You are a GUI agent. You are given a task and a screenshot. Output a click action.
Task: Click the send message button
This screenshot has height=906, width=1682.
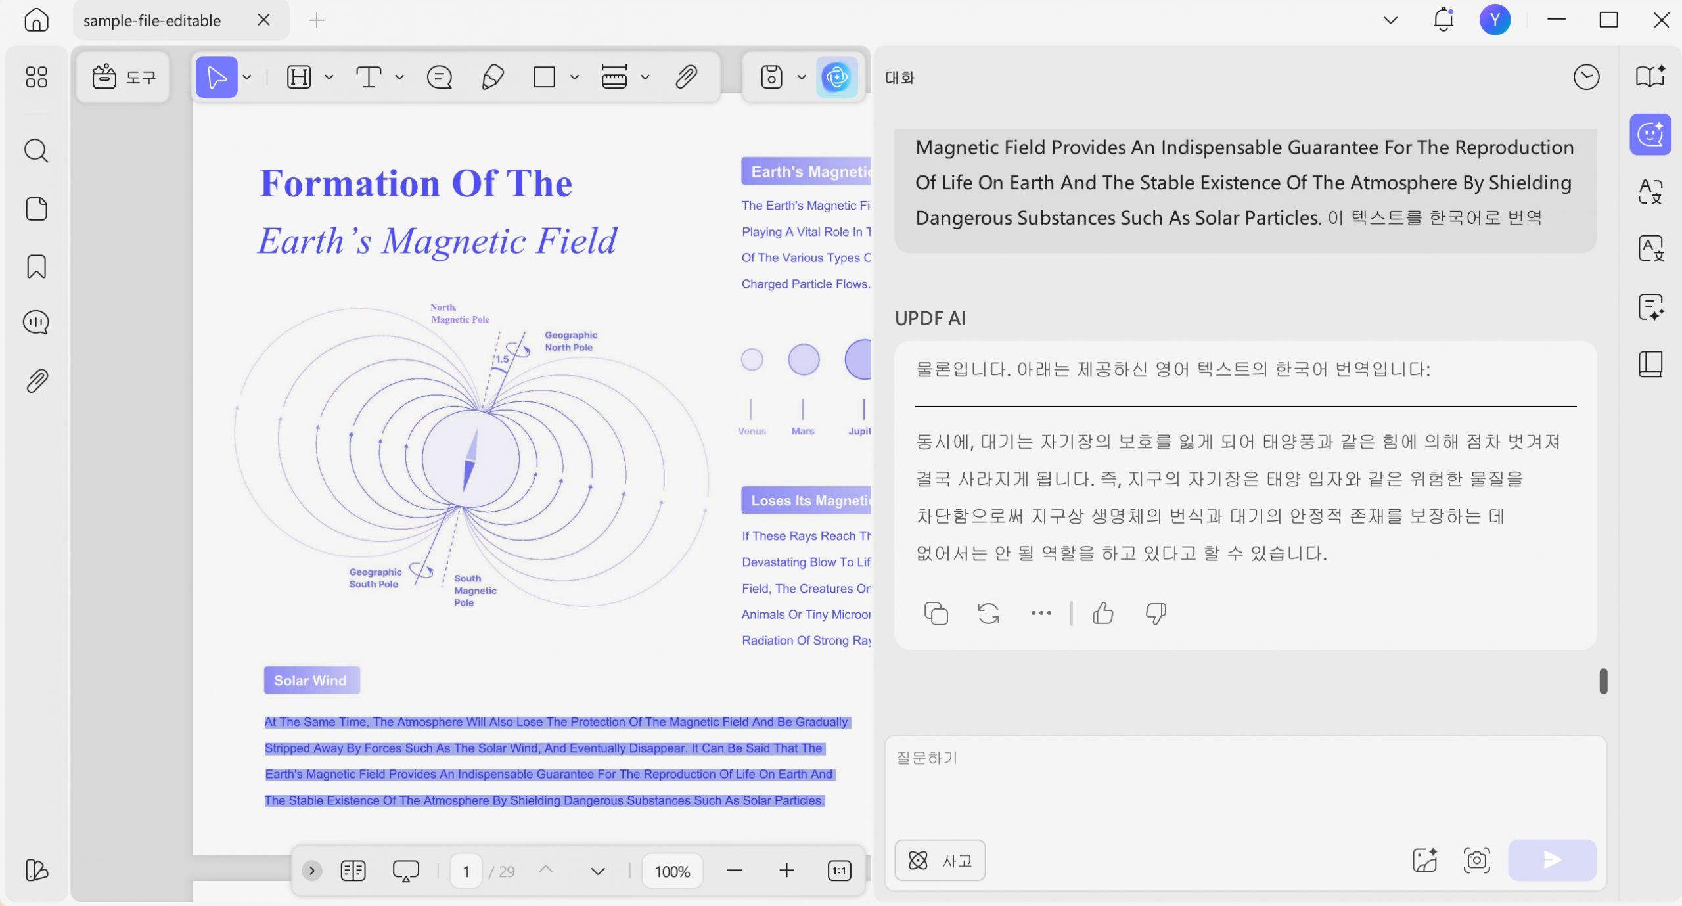(x=1552, y=860)
